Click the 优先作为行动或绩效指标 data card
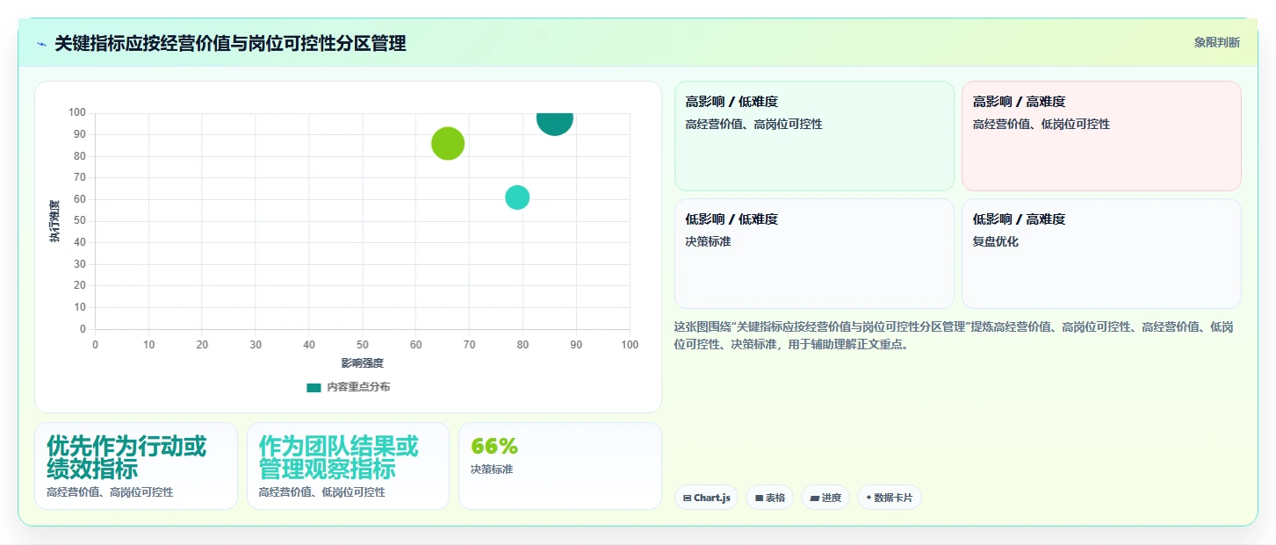This screenshot has width=1276, height=545. tap(136, 466)
